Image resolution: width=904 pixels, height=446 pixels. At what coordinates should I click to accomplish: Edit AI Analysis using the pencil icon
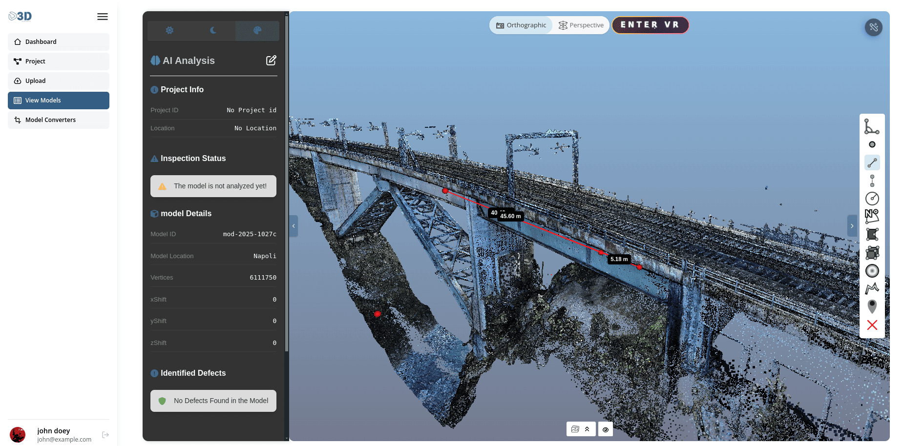[272, 60]
